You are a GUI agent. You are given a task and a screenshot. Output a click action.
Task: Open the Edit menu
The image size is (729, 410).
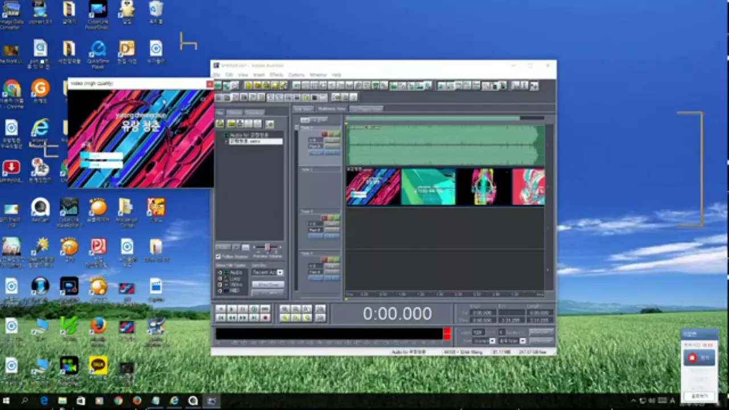pyautogui.click(x=229, y=75)
